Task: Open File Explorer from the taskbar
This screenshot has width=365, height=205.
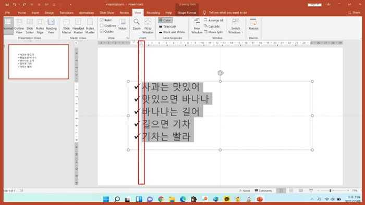Action: (172, 199)
